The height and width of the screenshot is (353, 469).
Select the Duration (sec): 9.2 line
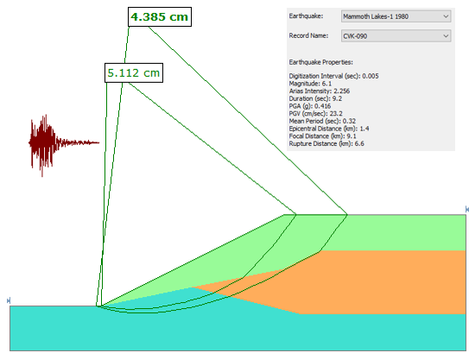click(315, 98)
